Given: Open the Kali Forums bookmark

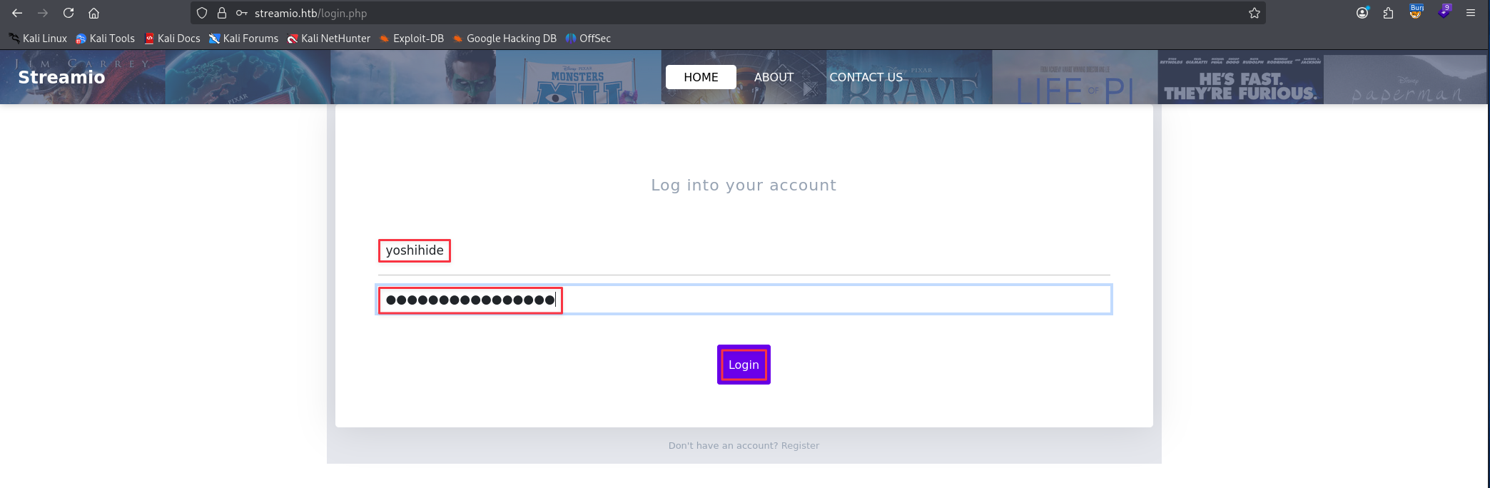Looking at the screenshot, I should click(243, 39).
